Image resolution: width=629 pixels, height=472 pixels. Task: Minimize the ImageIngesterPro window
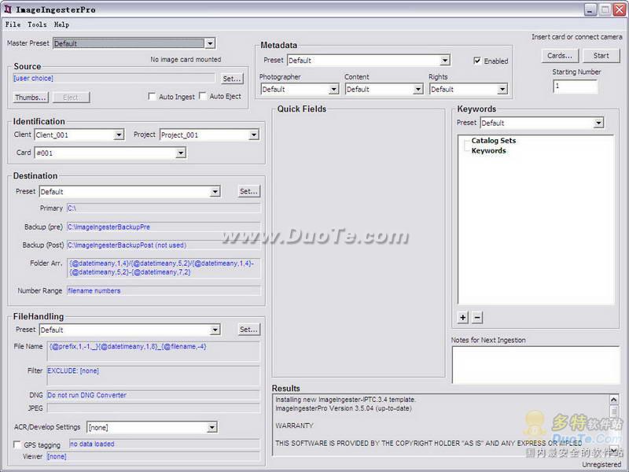coord(590,9)
